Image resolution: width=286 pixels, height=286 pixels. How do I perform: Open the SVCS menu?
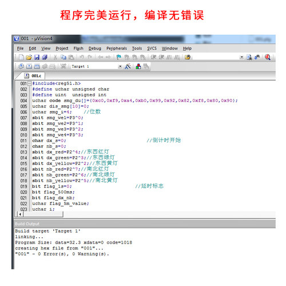[152, 49]
